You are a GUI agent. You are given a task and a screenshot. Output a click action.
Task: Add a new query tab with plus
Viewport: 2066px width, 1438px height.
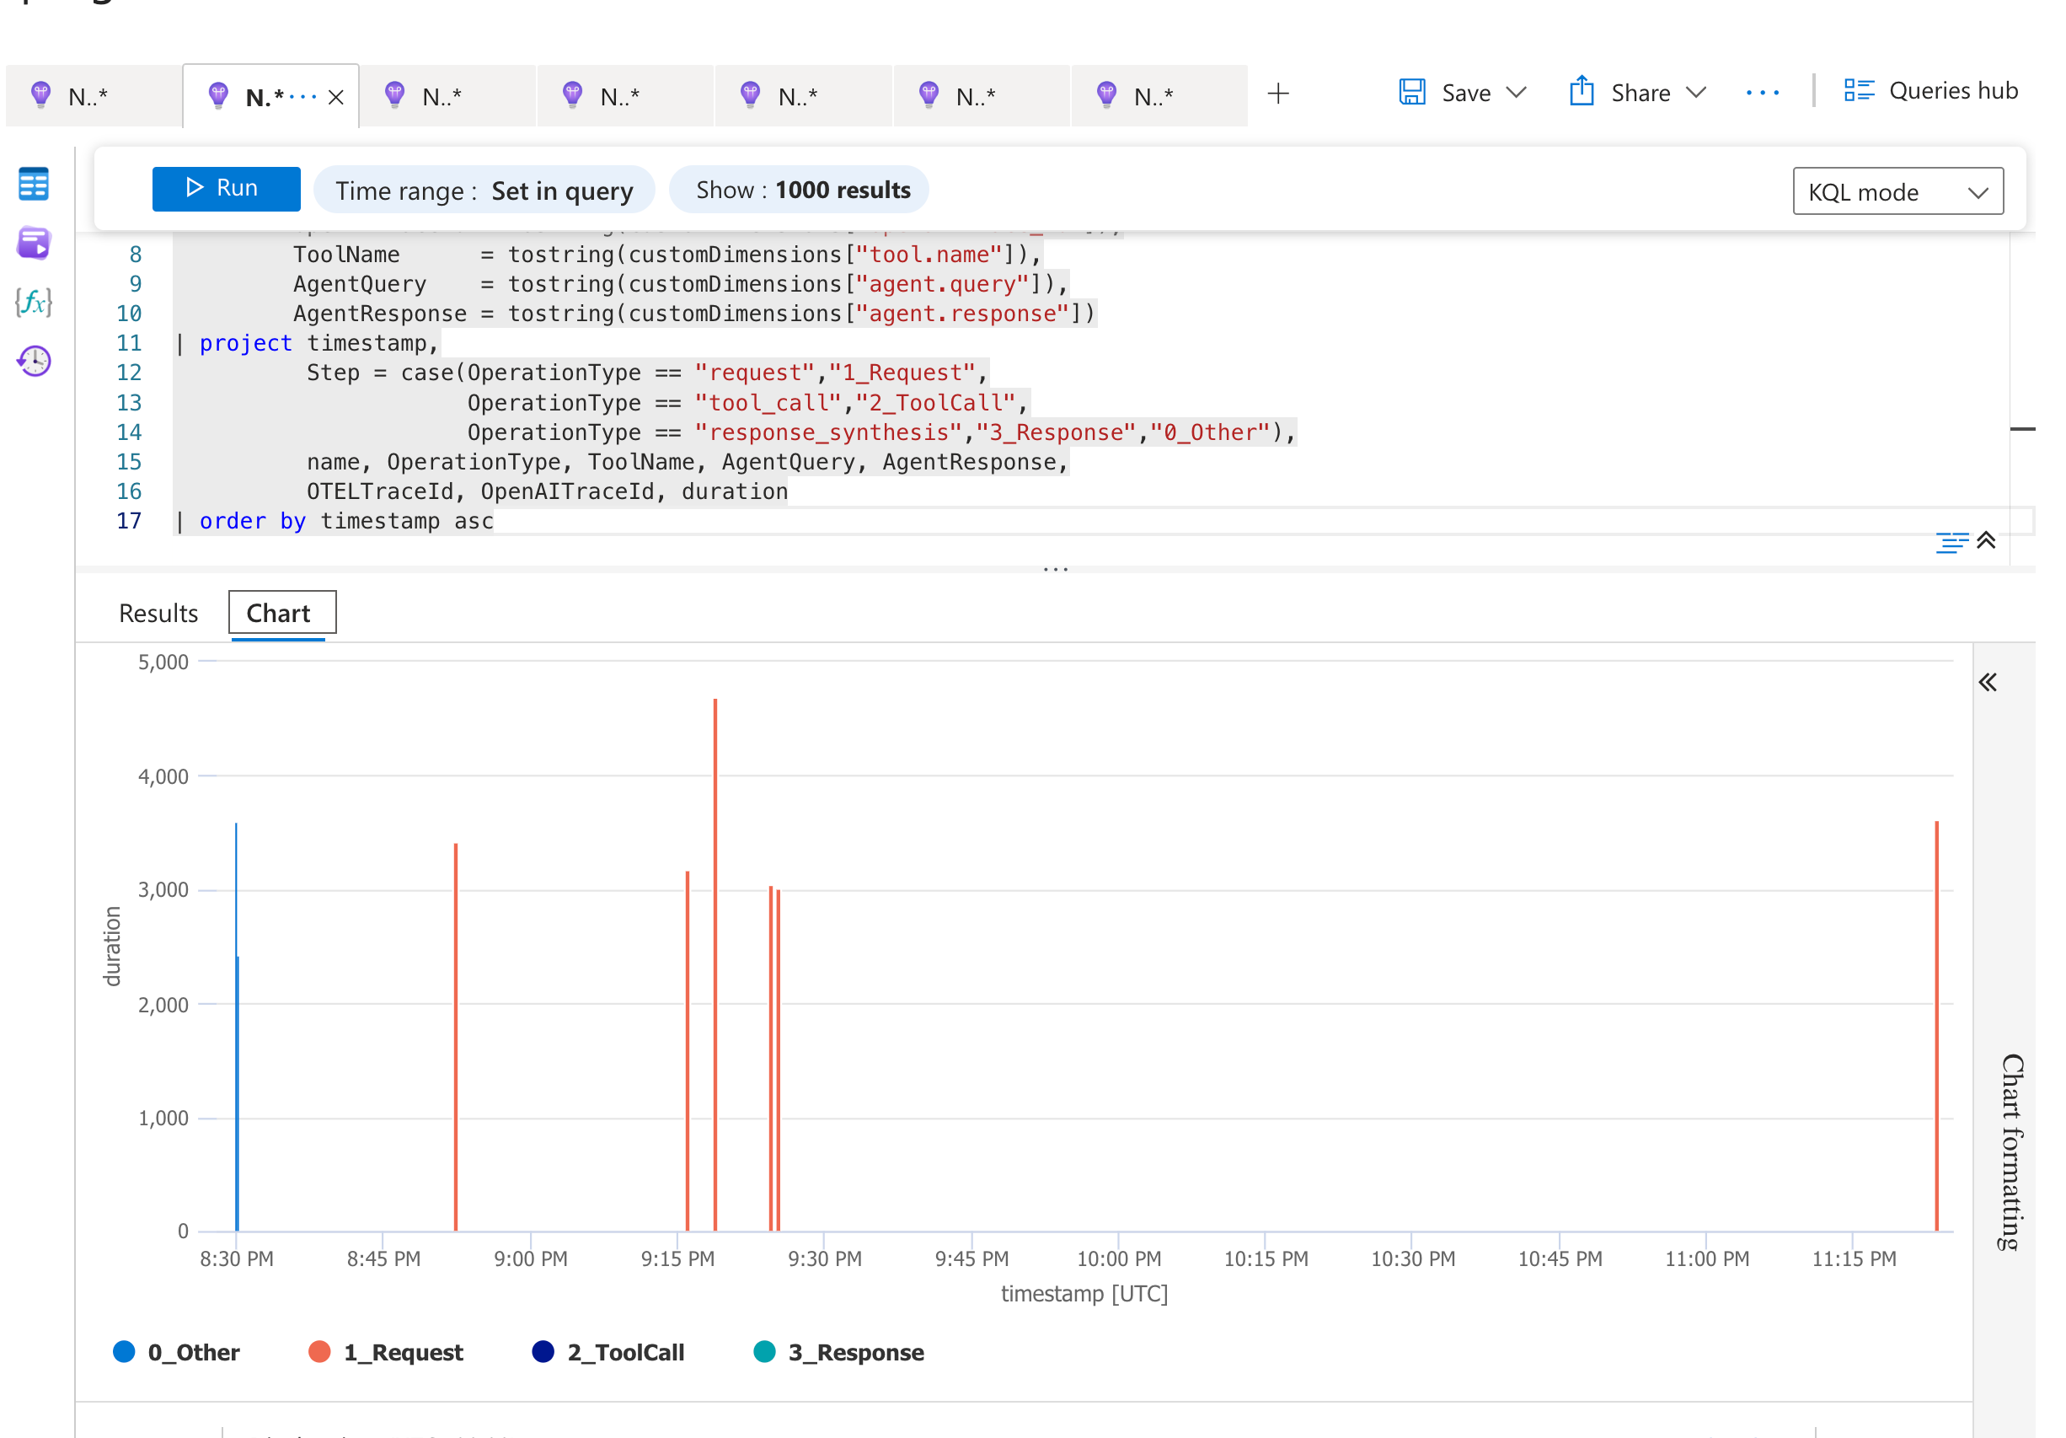(1277, 93)
